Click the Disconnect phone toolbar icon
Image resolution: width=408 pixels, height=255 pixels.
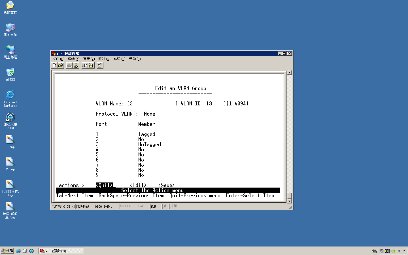pyautogui.click(x=76, y=65)
